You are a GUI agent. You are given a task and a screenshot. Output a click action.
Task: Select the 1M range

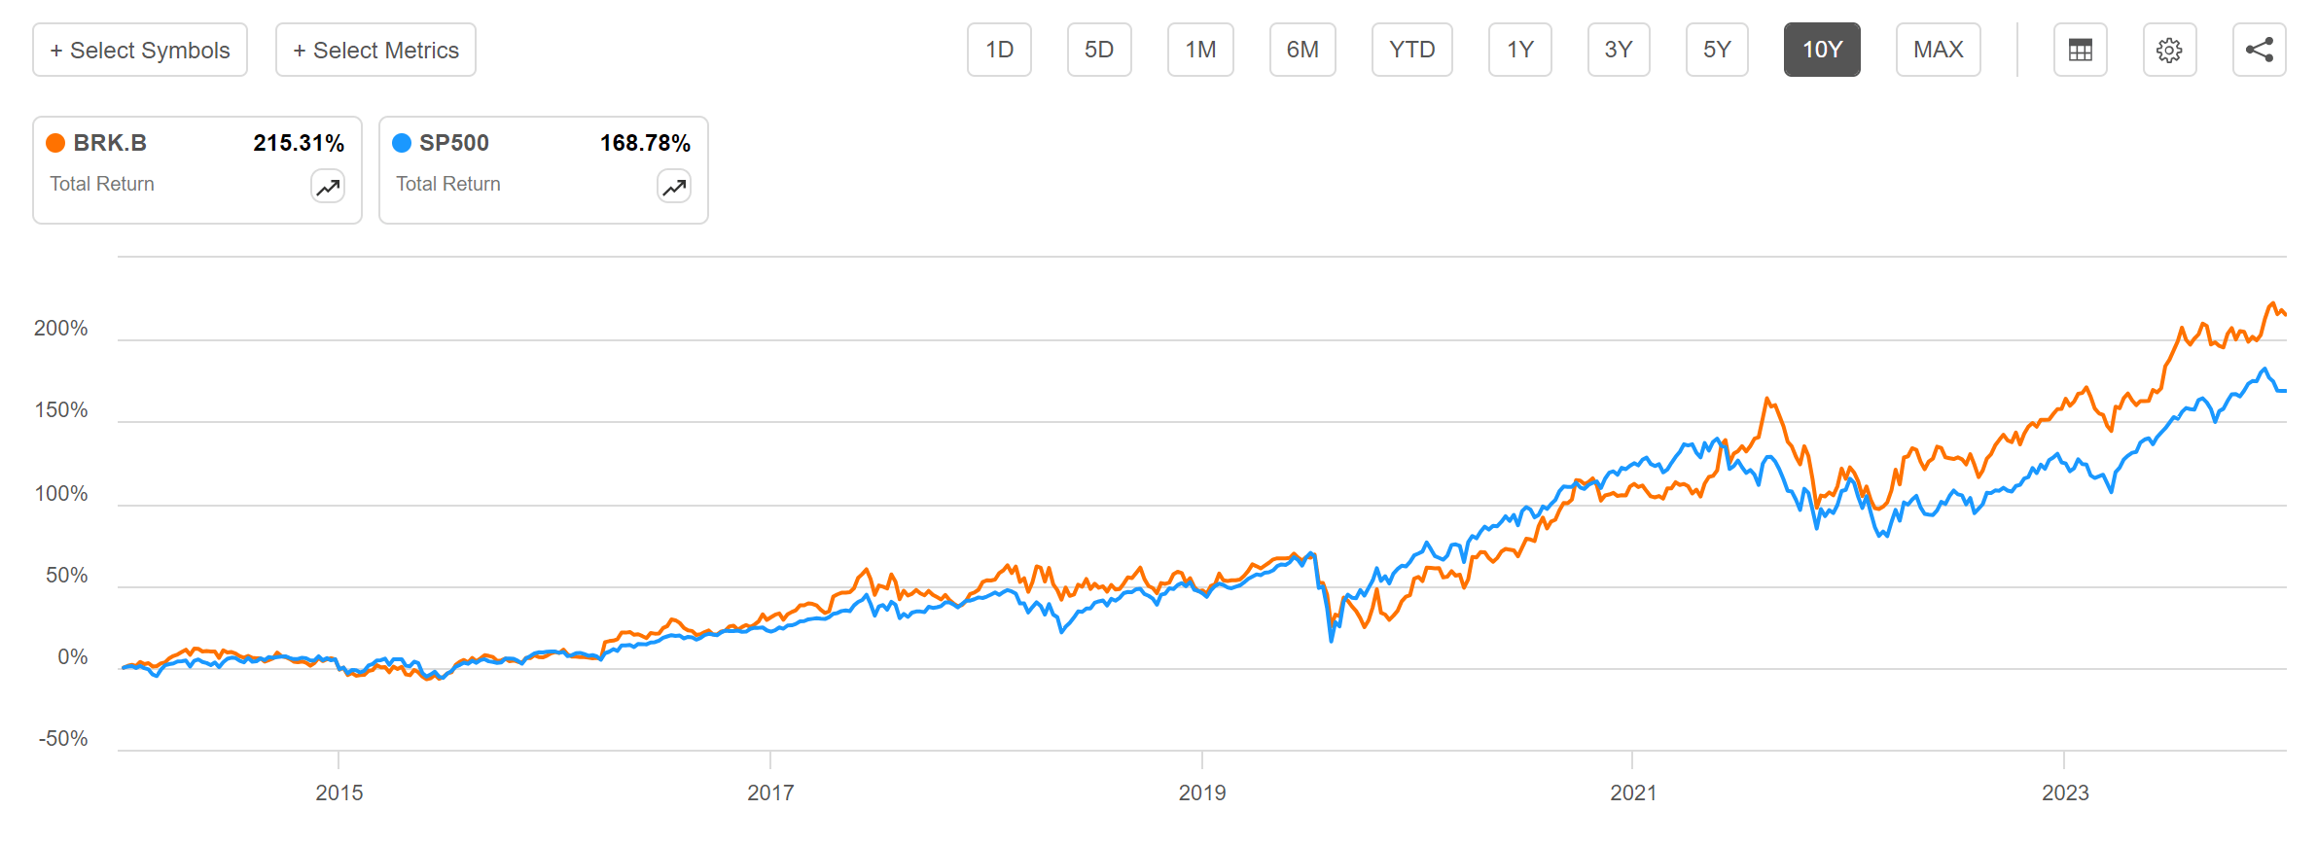(x=1200, y=50)
